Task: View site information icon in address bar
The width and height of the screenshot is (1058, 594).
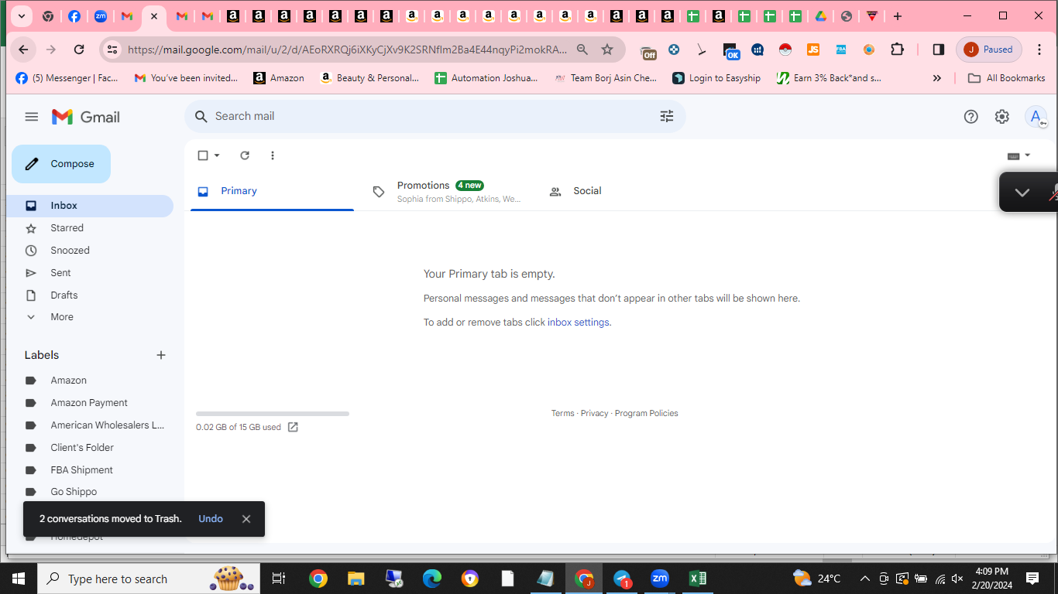Action: pos(112,49)
